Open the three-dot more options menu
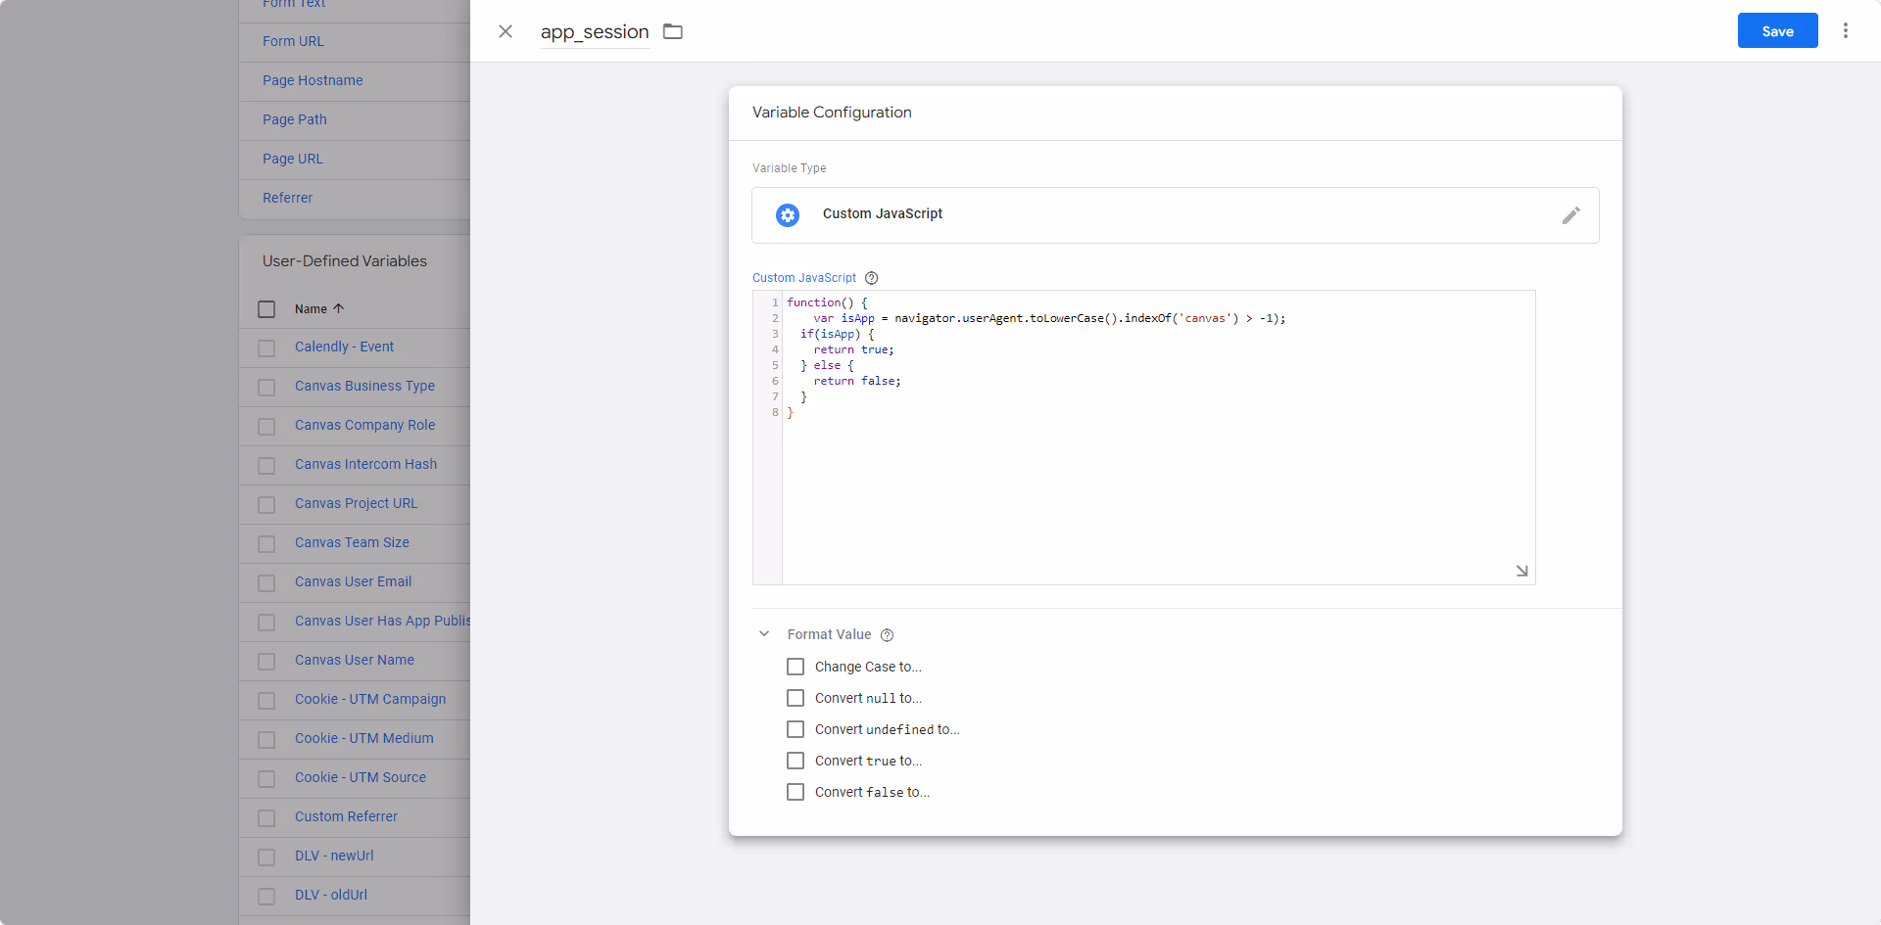The image size is (1881, 925). point(1846,30)
